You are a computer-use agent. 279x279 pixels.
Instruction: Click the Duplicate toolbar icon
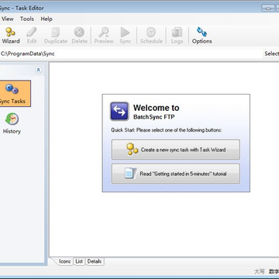[x=56, y=36]
